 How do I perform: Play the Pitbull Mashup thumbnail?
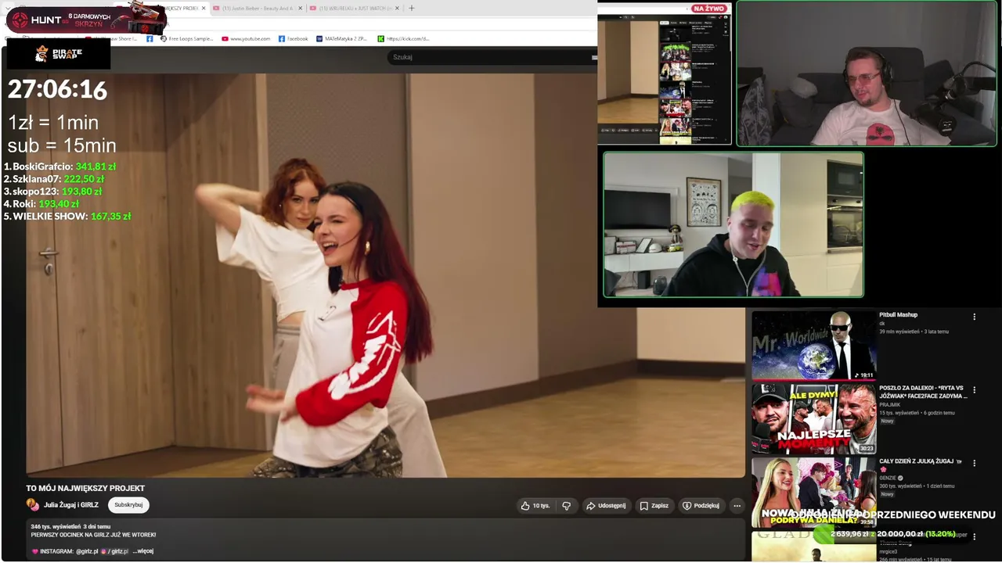point(814,346)
